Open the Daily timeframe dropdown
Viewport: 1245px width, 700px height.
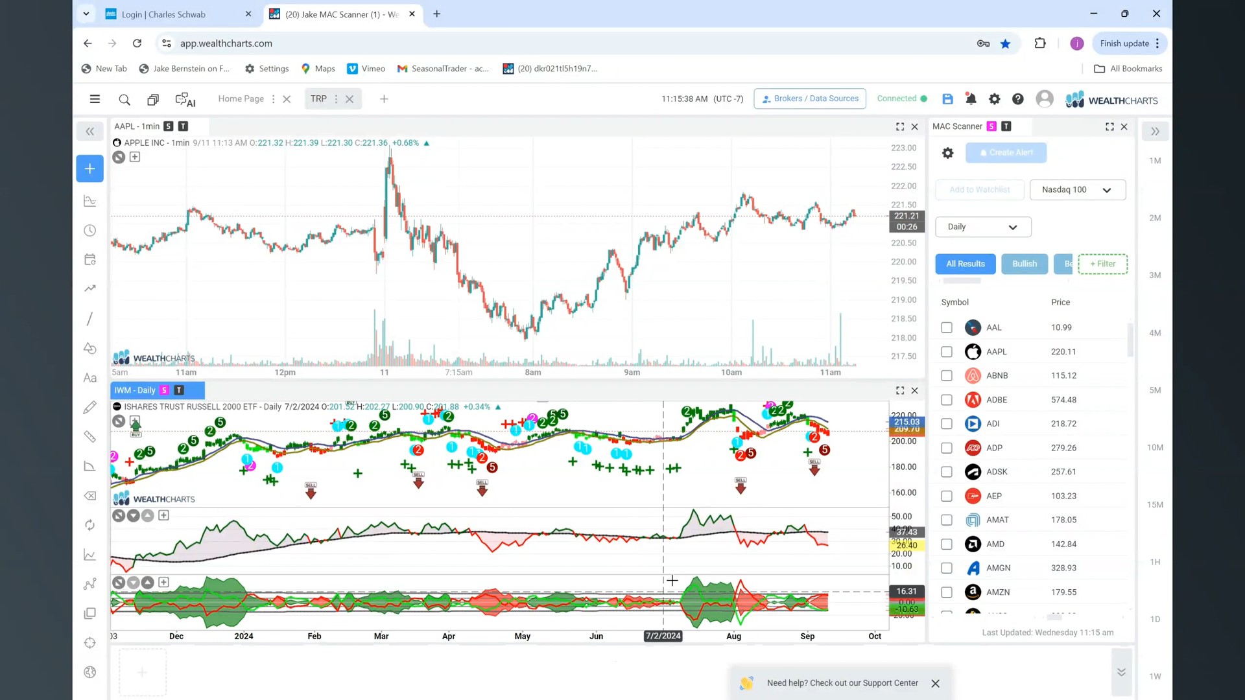(x=983, y=227)
